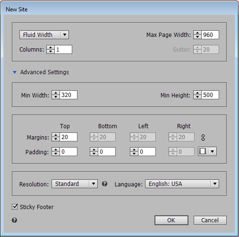Open the Language English: USA dropdown

click(x=182, y=184)
